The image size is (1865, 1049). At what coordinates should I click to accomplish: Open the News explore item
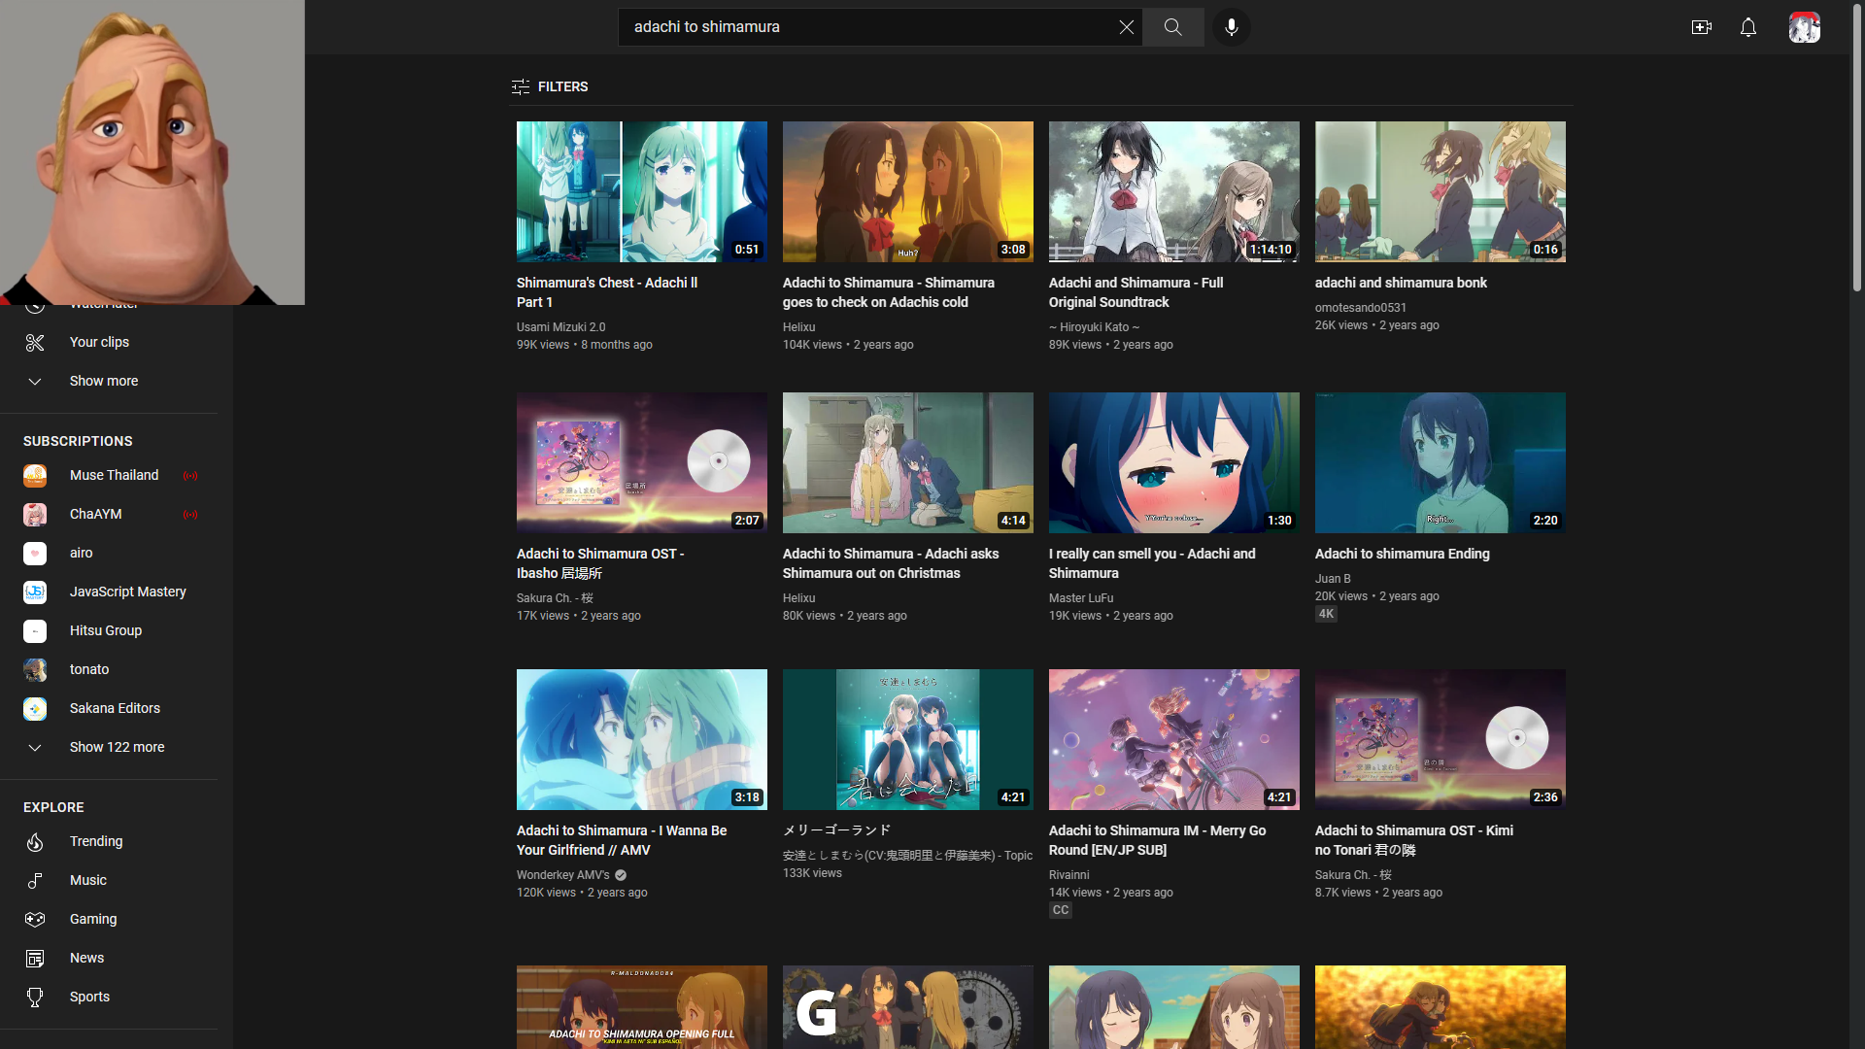[86, 958]
